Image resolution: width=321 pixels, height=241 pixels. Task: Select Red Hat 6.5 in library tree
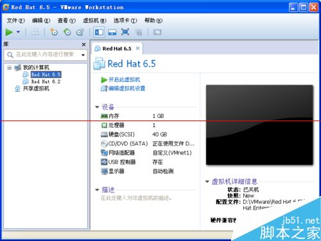click(46, 74)
